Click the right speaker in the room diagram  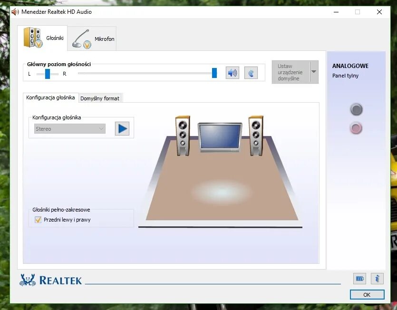pos(256,136)
